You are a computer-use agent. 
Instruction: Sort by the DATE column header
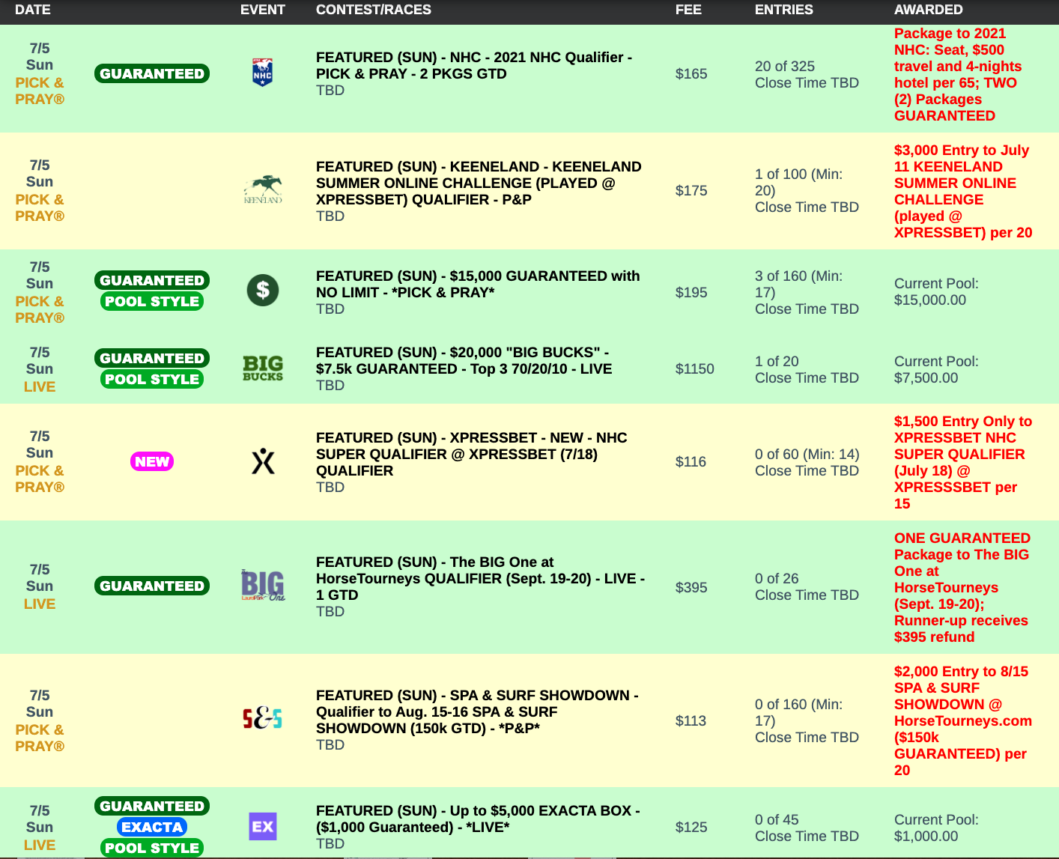click(33, 10)
